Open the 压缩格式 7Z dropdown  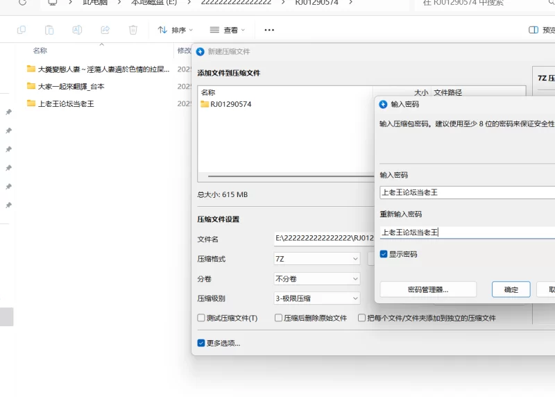pos(317,259)
